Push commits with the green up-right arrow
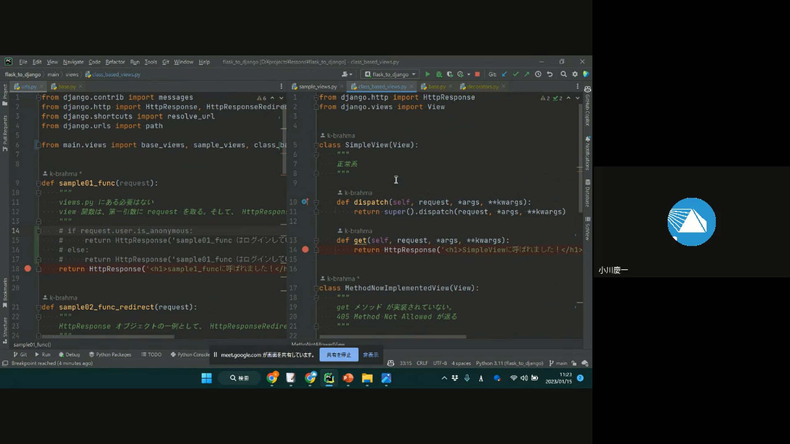The image size is (790, 444). (x=527, y=74)
